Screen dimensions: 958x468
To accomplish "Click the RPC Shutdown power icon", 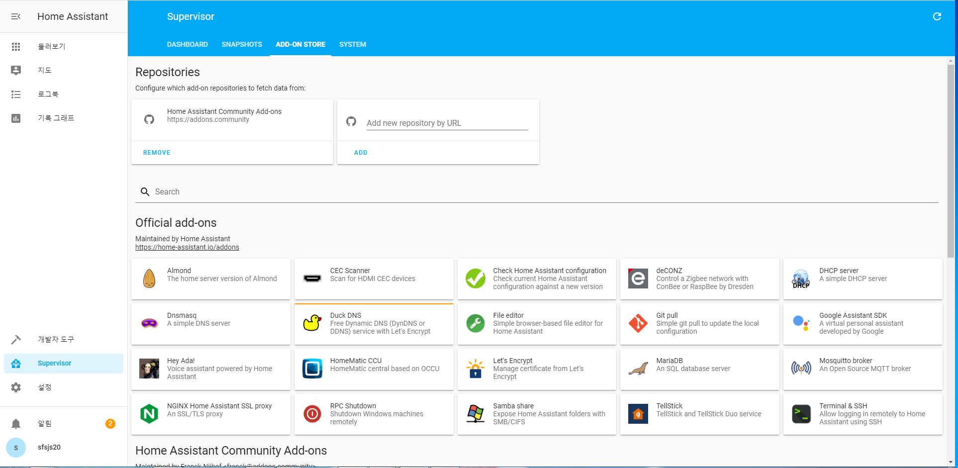I will click(x=312, y=414).
